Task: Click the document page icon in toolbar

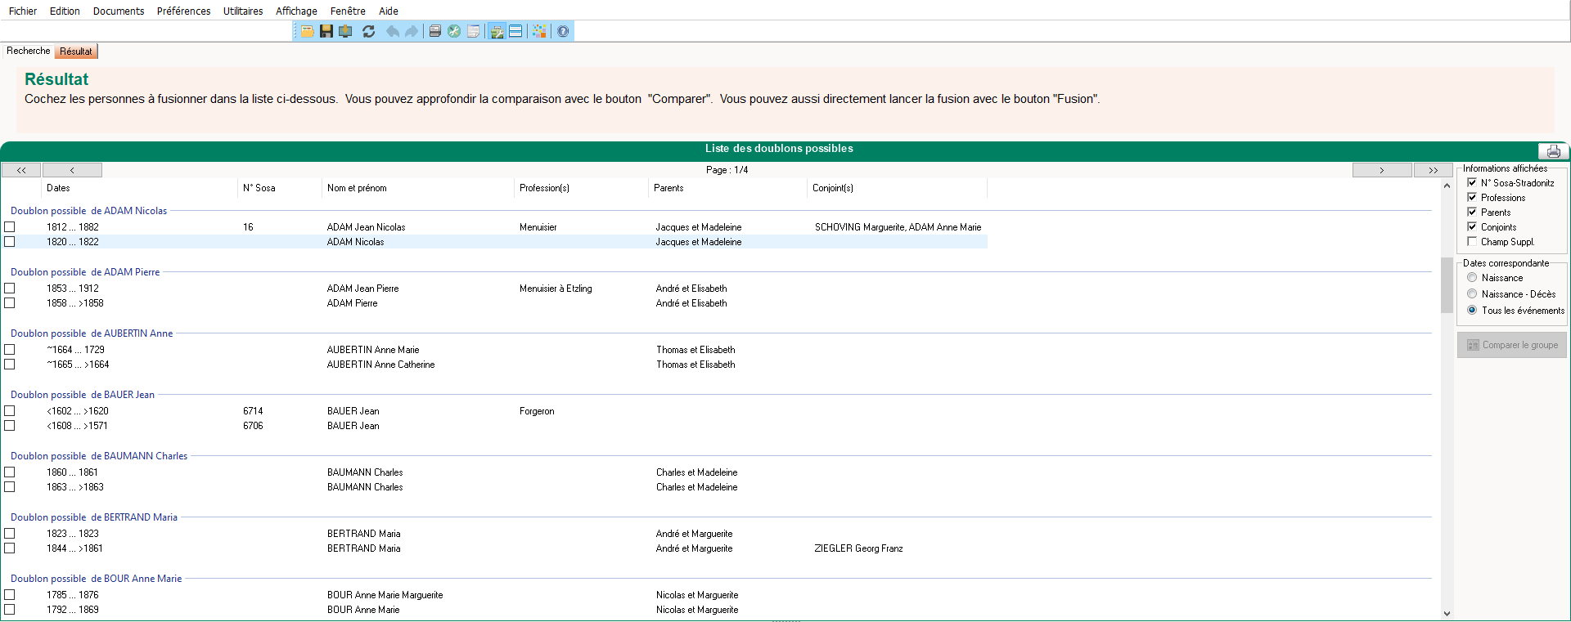Action: click(474, 31)
